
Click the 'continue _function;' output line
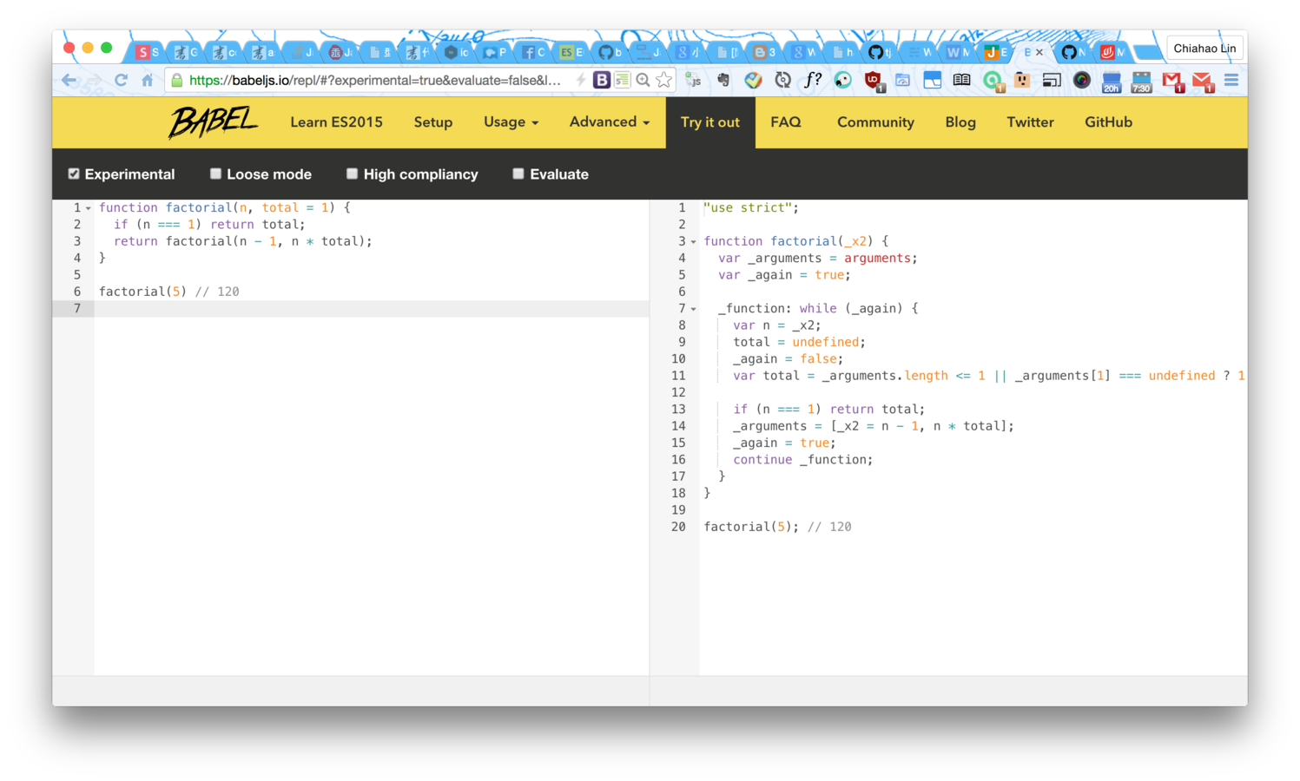[802, 460]
